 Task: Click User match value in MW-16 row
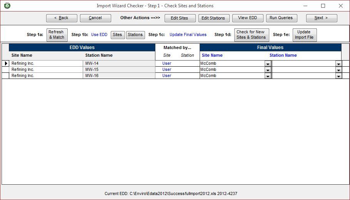[167, 75]
